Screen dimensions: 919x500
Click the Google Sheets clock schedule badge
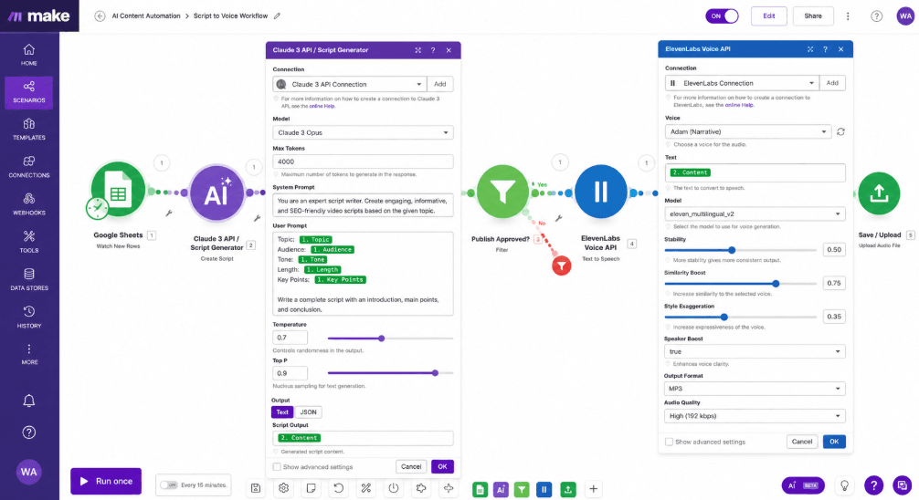[98, 208]
